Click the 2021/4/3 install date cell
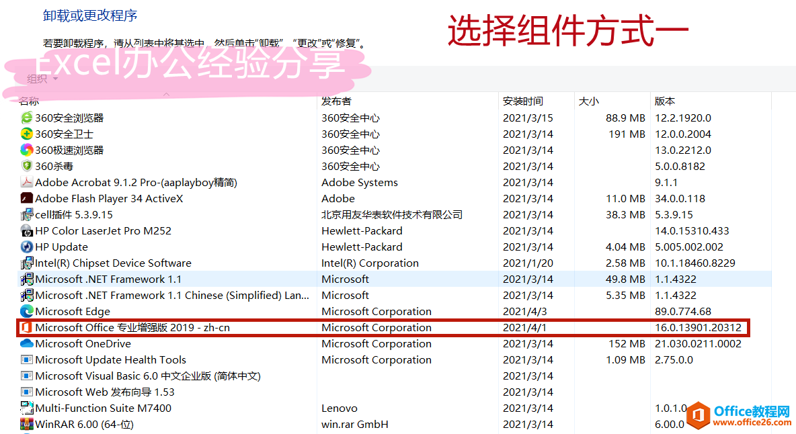The image size is (796, 434). tap(524, 312)
